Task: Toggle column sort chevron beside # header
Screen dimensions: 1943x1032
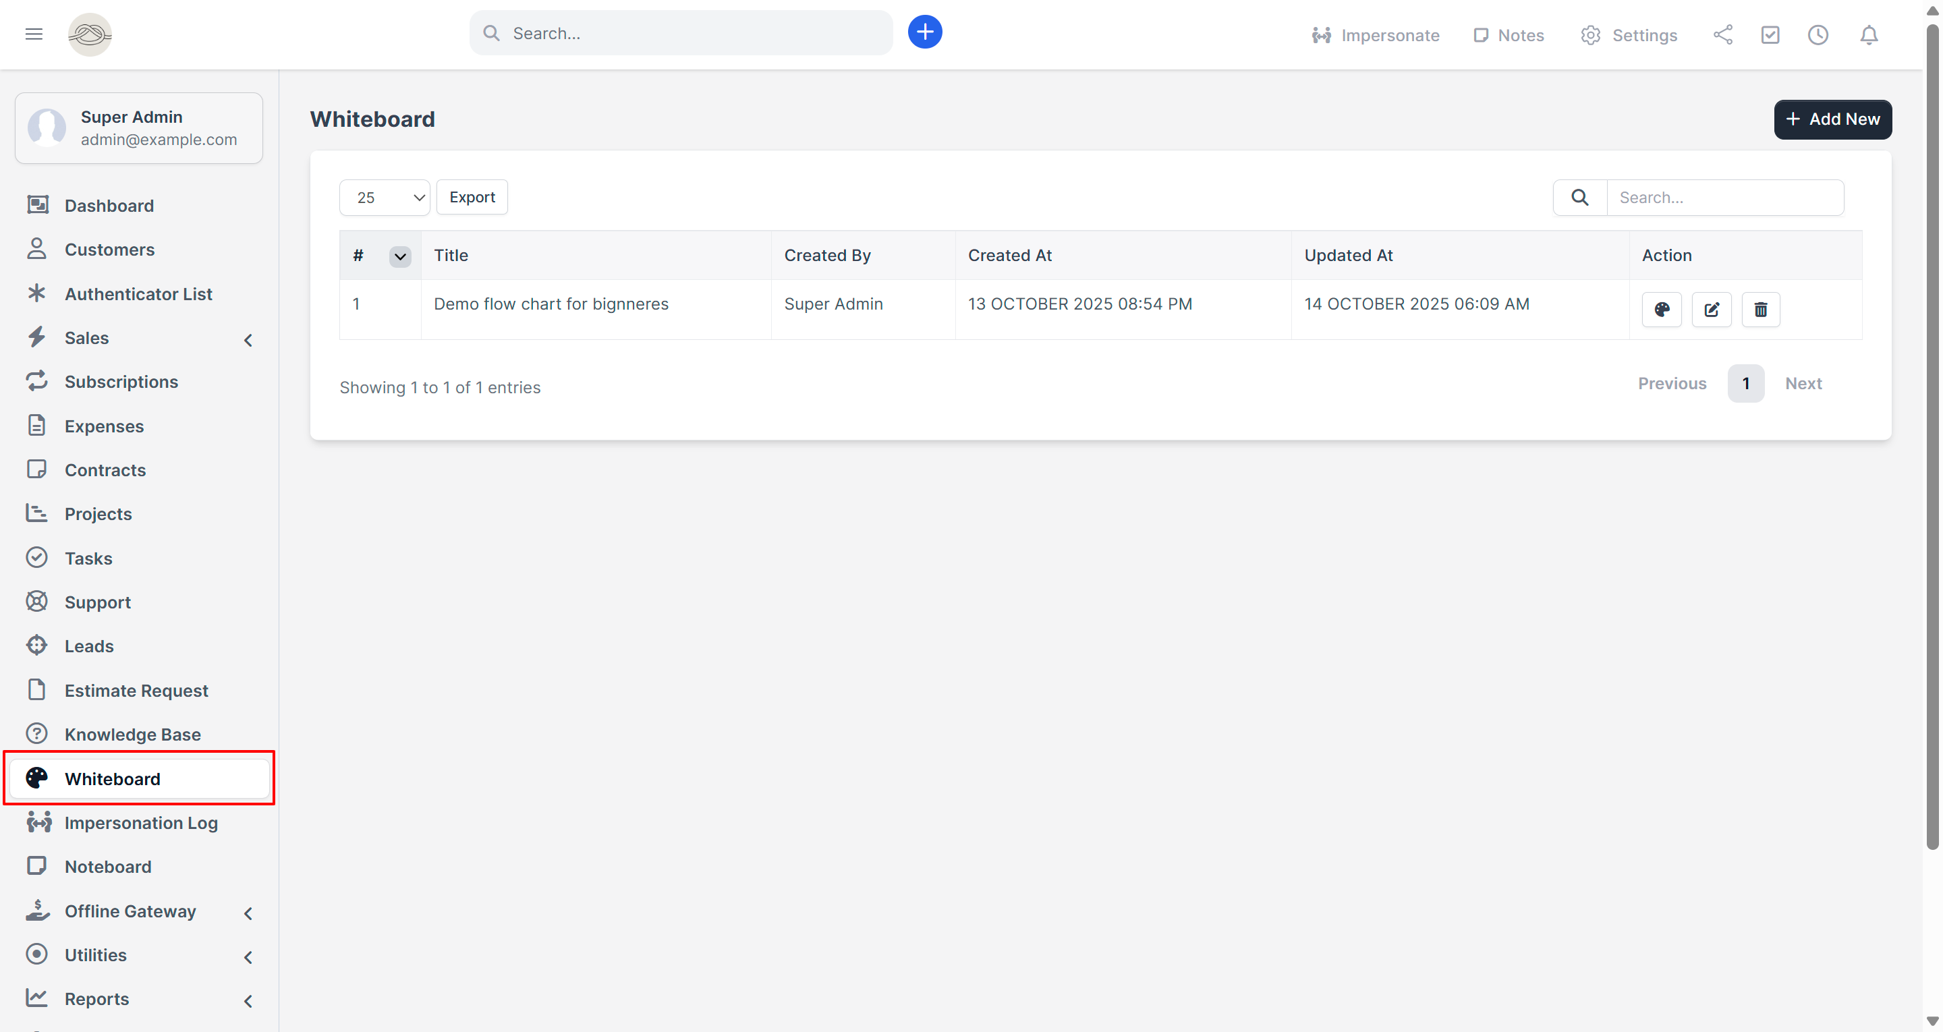Action: tap(400, 256)
